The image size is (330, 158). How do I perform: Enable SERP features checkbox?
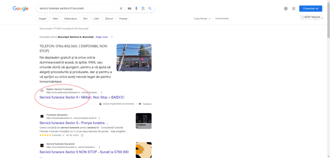pos(302,17)
